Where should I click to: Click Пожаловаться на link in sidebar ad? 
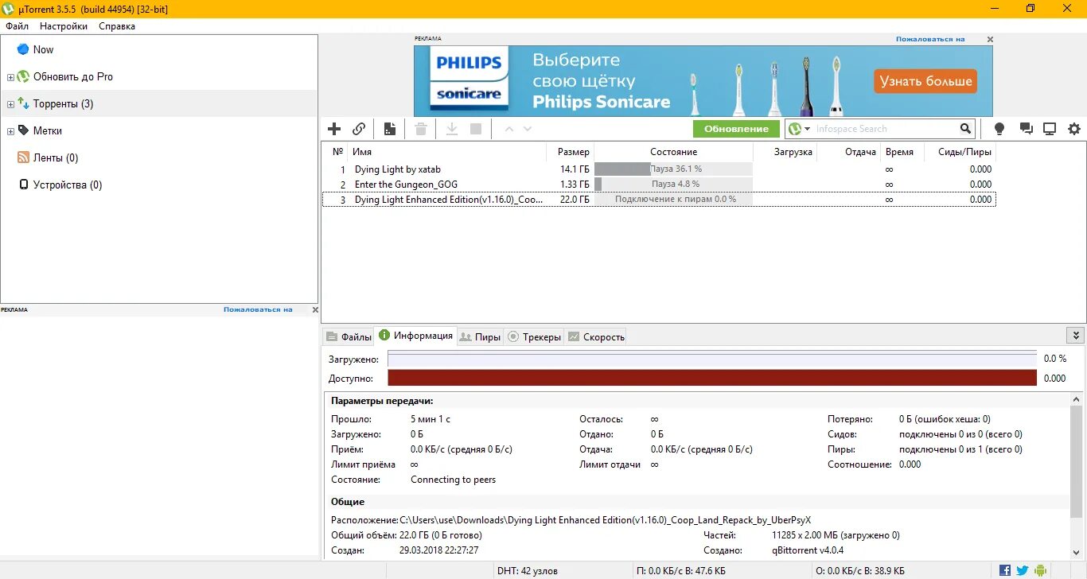click(258, 309)
